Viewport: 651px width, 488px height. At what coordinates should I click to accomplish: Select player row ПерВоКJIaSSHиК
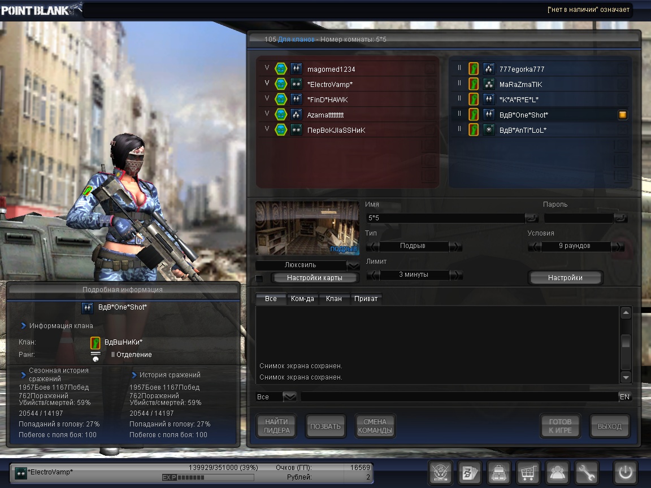point(348,129)
